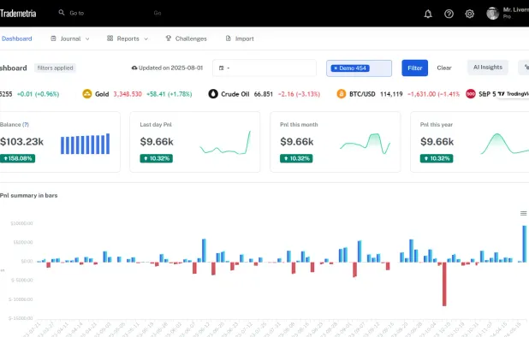Click the Reports dropdown chevron
Image resolution: width=529 pixels, height=337 pixels.
(146, 39)
